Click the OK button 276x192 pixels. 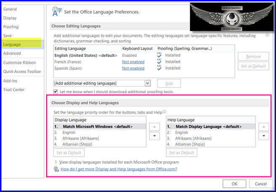pos(234,184)
